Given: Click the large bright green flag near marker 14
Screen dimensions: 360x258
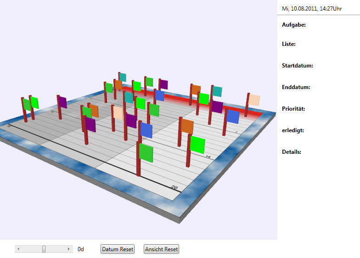Looking at the screenshot, I should pyautogui.click(x=197, y=145).
